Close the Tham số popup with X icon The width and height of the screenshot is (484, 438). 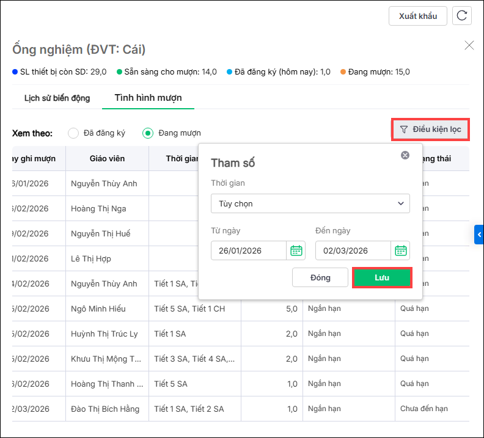click(405, 156)
